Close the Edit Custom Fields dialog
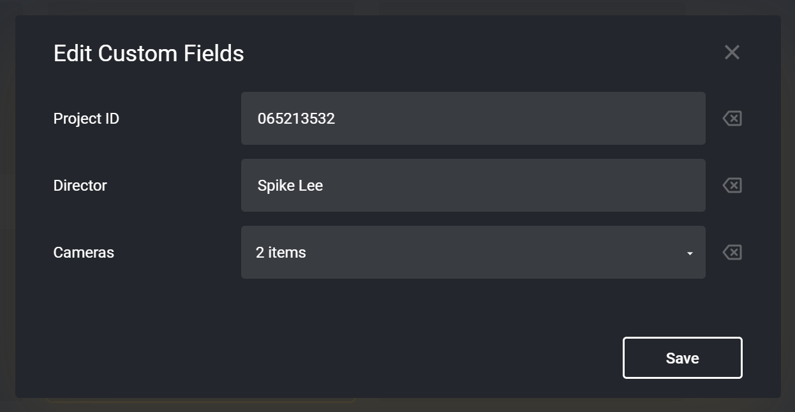The image size is (795, 412). point(732,52)
